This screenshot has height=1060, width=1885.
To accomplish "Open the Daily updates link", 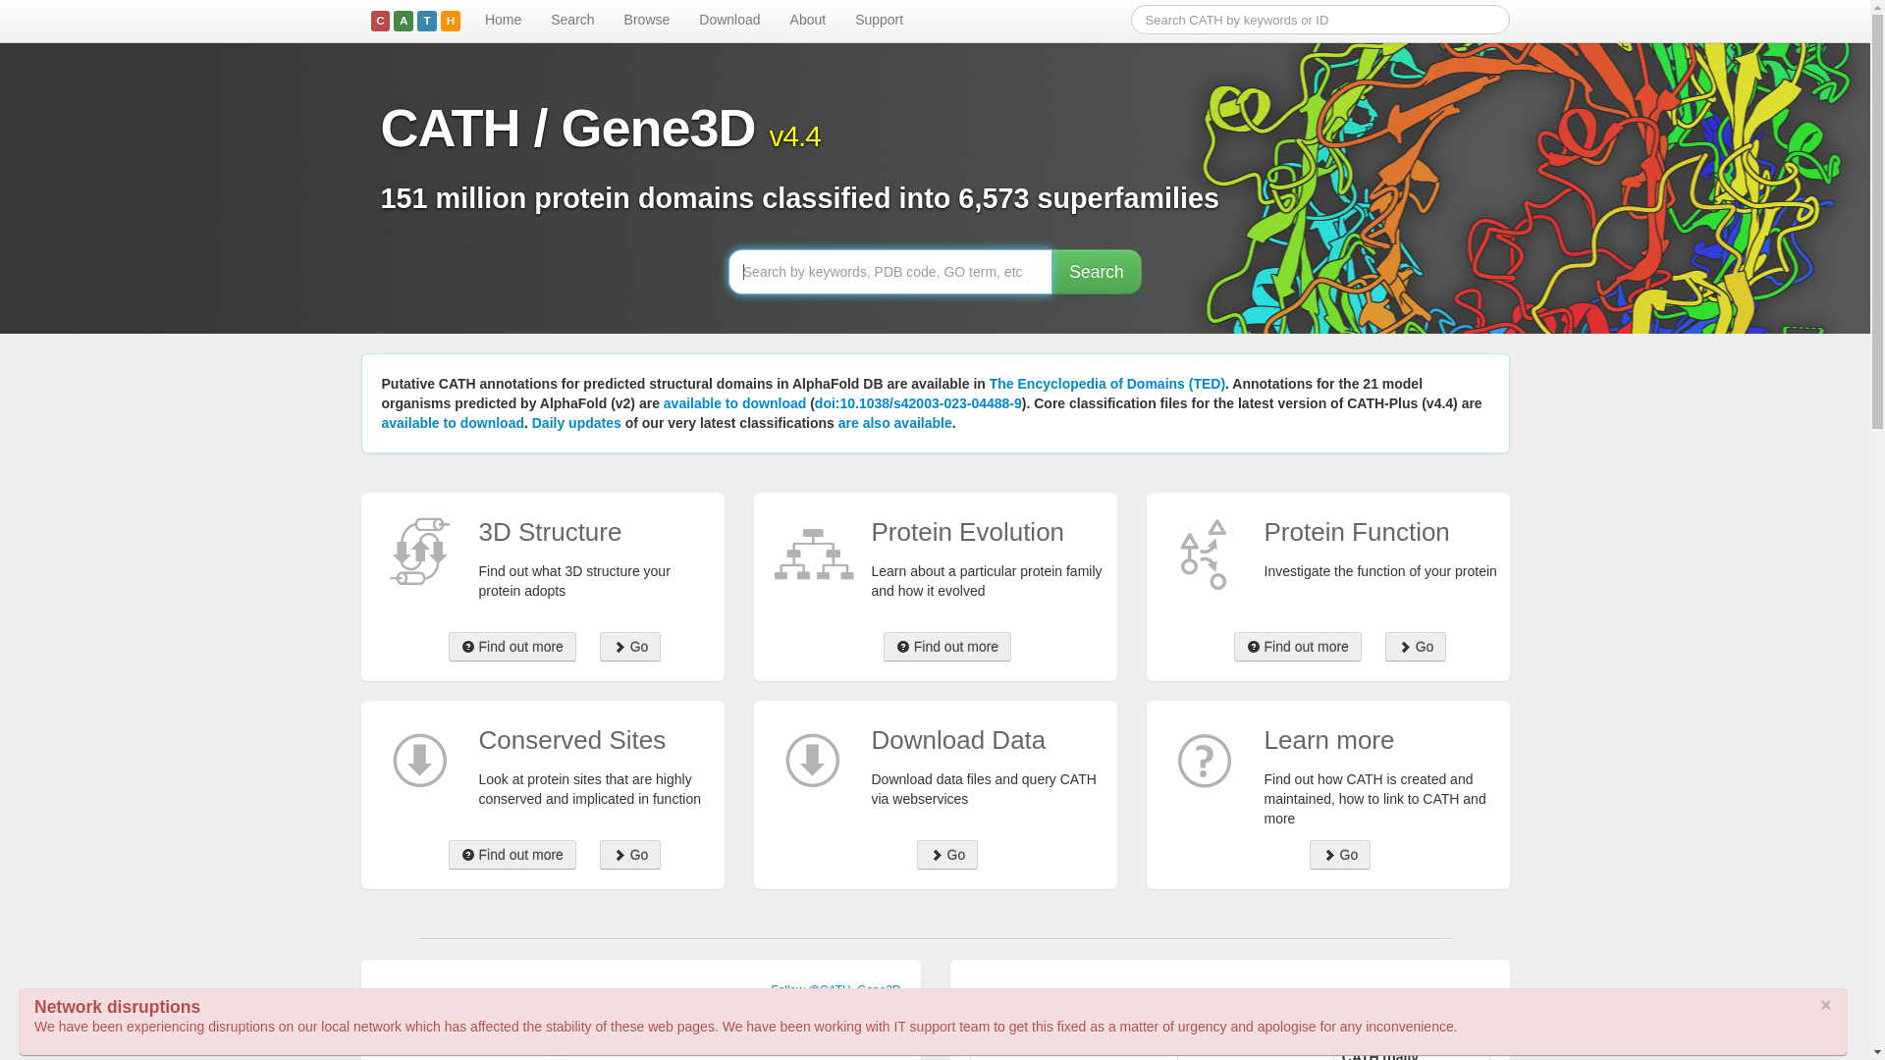I will (x=576, y=423).
